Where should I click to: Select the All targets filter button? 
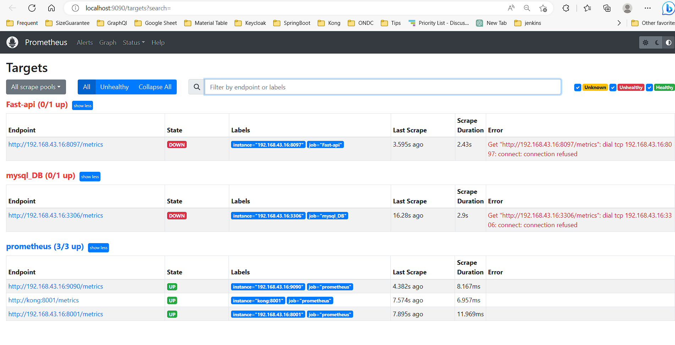tap(87, 87)
